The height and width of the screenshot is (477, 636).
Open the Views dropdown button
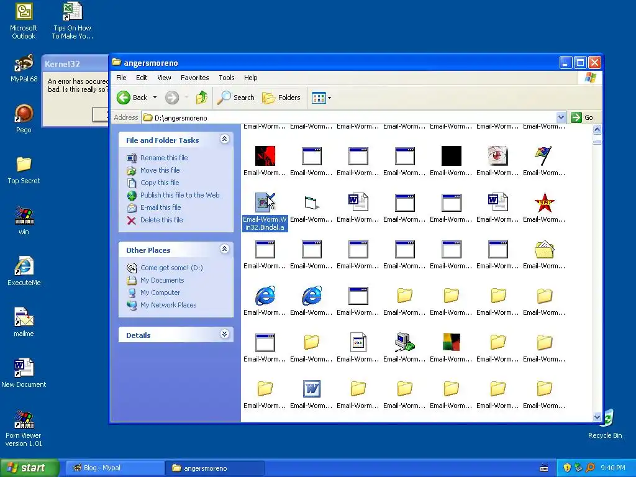tap(321, 98)
